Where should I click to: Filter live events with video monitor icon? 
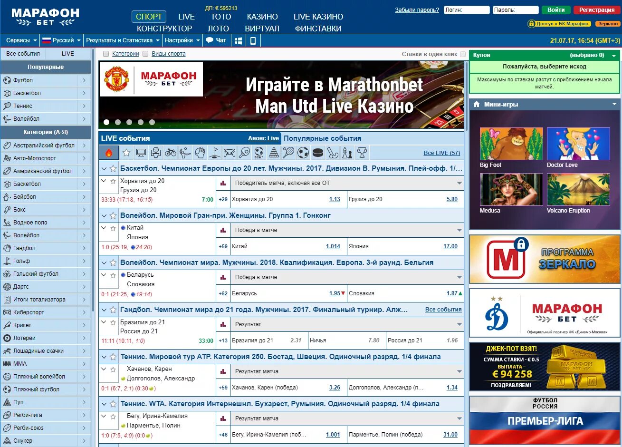click(x=141, y=153)
